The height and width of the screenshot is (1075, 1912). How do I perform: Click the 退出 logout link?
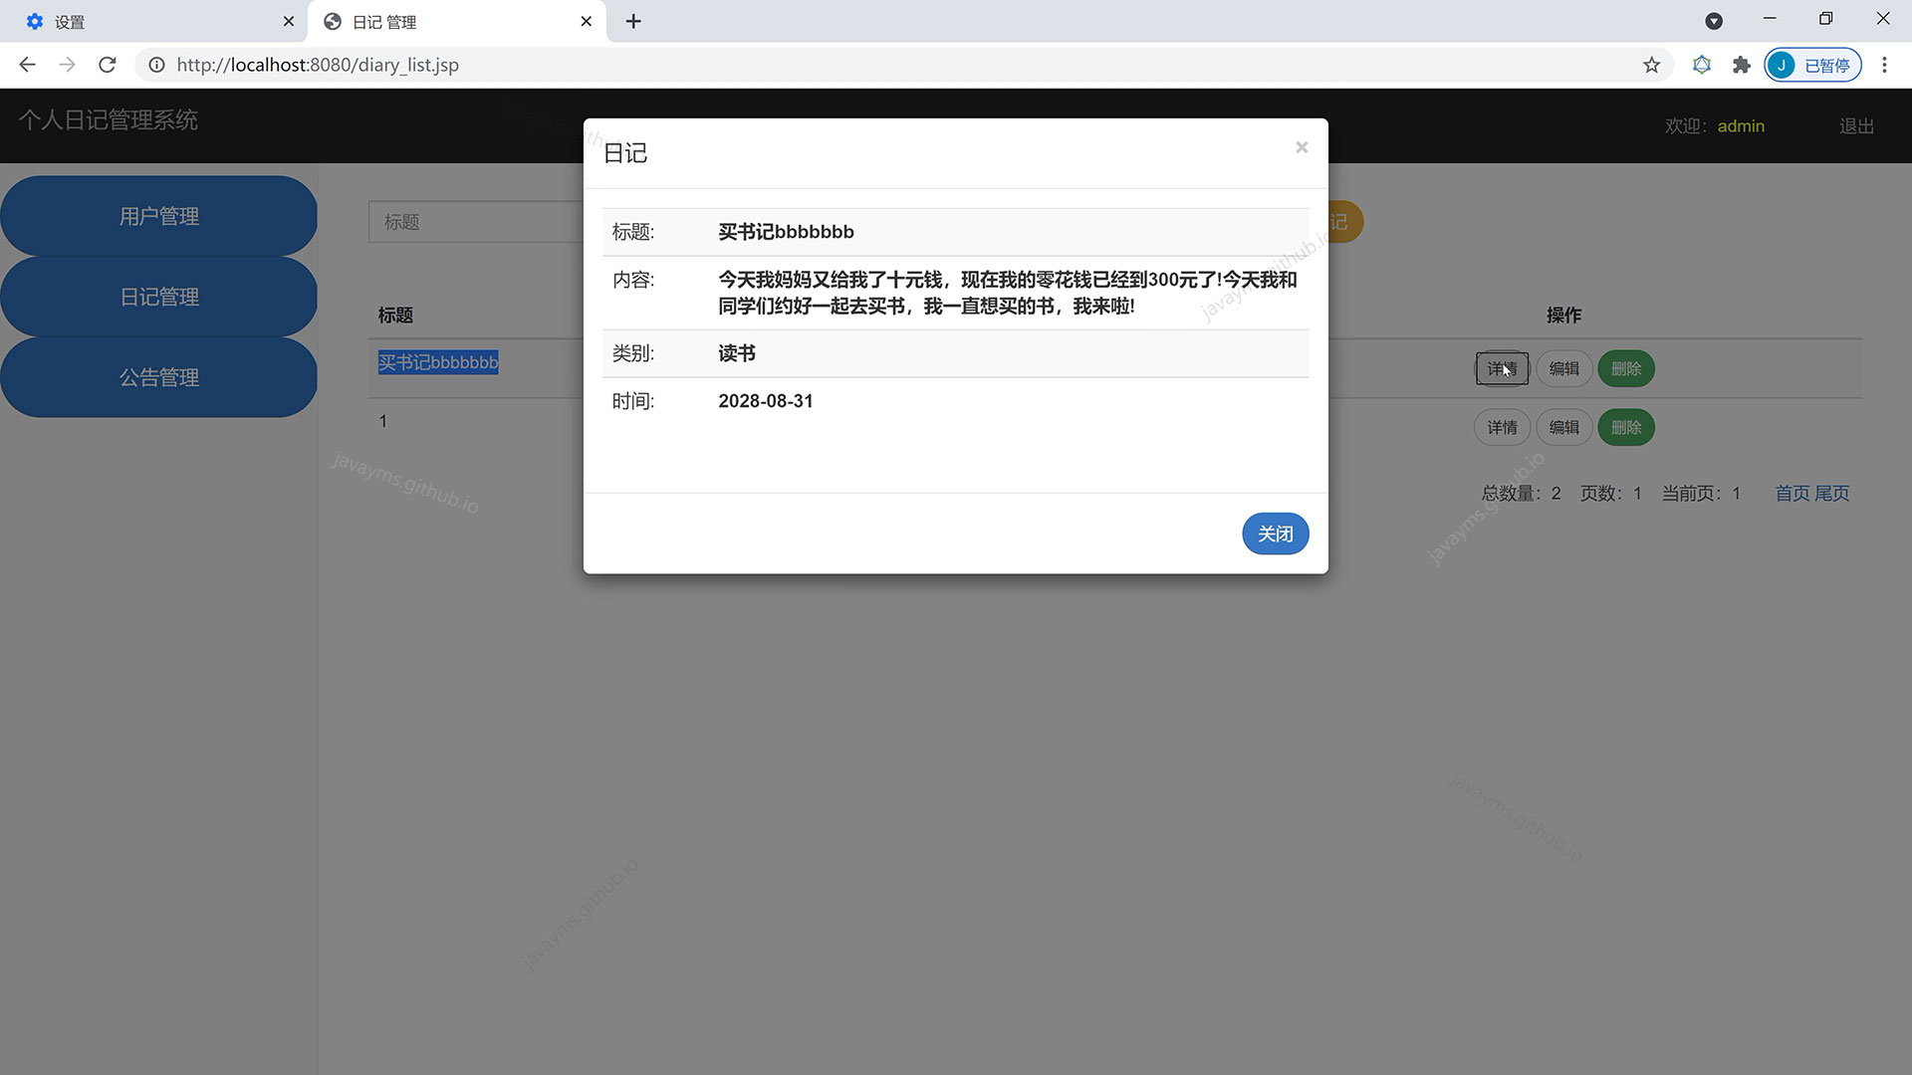coord(1856,125)
